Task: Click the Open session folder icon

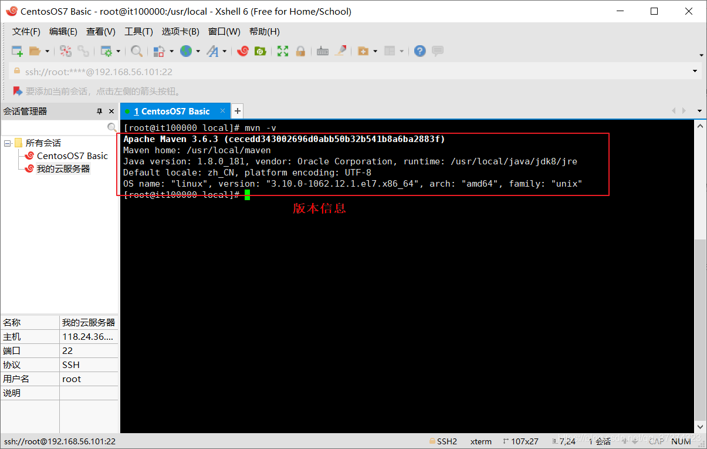Action: [x=35, y=52]
